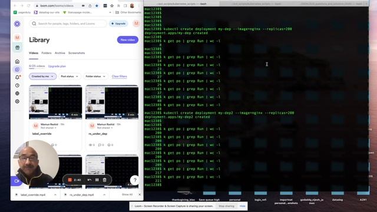The width and height of the screenshot is (377, 212).
Task: Click the rs_under_dep video title
Action: click(x=98, y=134)
